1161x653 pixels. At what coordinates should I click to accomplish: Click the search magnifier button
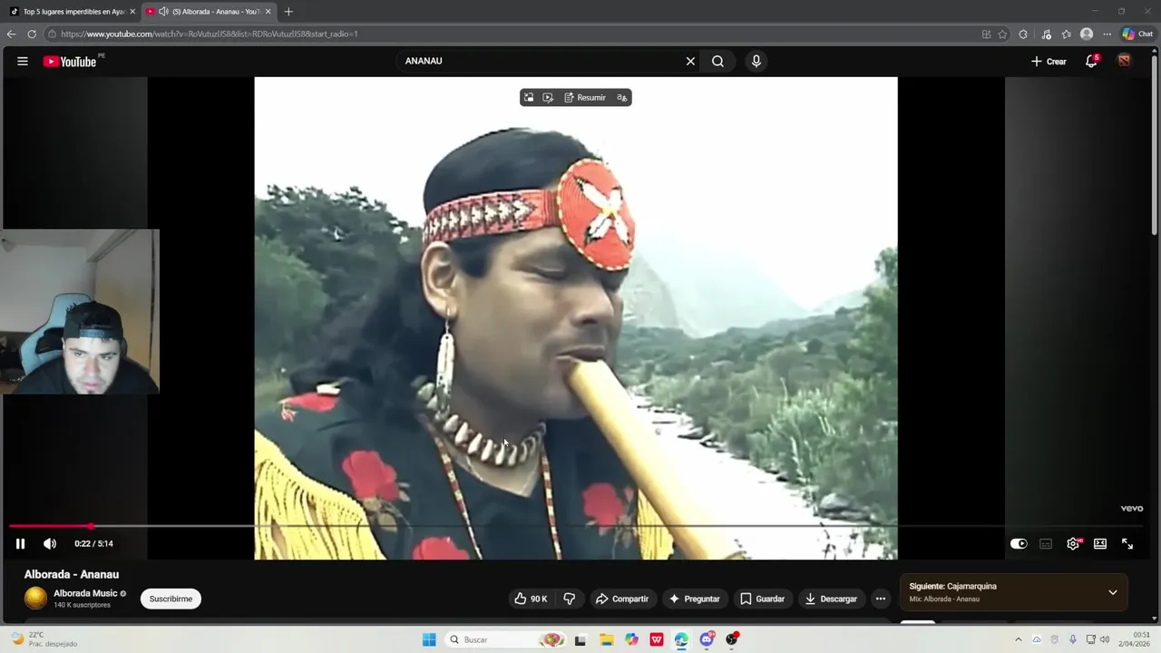(717, 62)
